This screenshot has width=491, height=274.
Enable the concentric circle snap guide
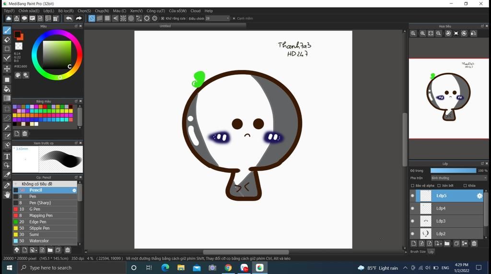coord(131,19)
